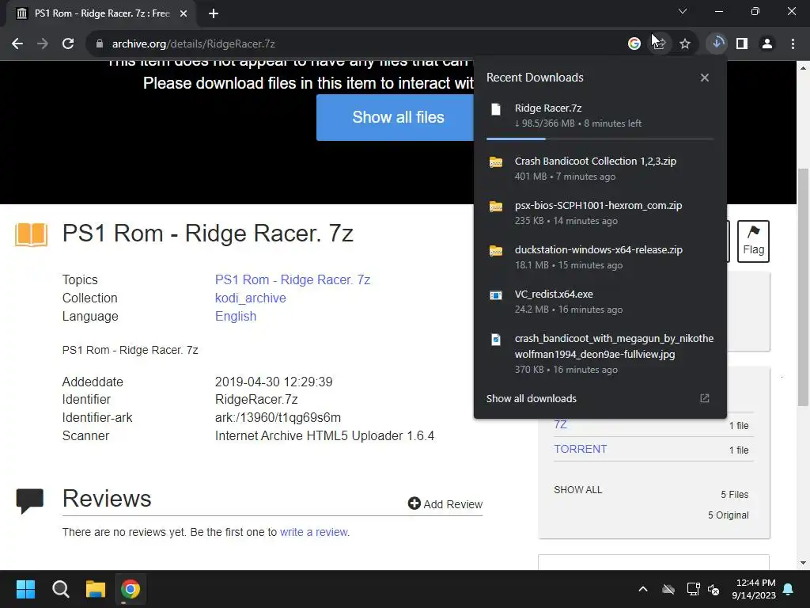Click the muted volume tray icon
Image resolution: width=810 pixels, height=608 pixels.
714,589
